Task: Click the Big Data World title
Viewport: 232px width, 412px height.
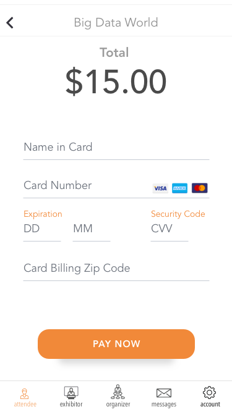Action: coord(116,23)
